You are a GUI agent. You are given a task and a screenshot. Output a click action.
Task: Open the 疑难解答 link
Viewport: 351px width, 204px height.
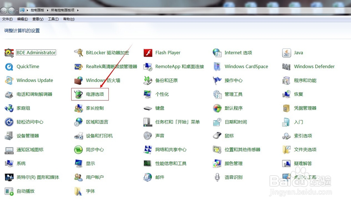pyautogui.click(x=303, y=164)
